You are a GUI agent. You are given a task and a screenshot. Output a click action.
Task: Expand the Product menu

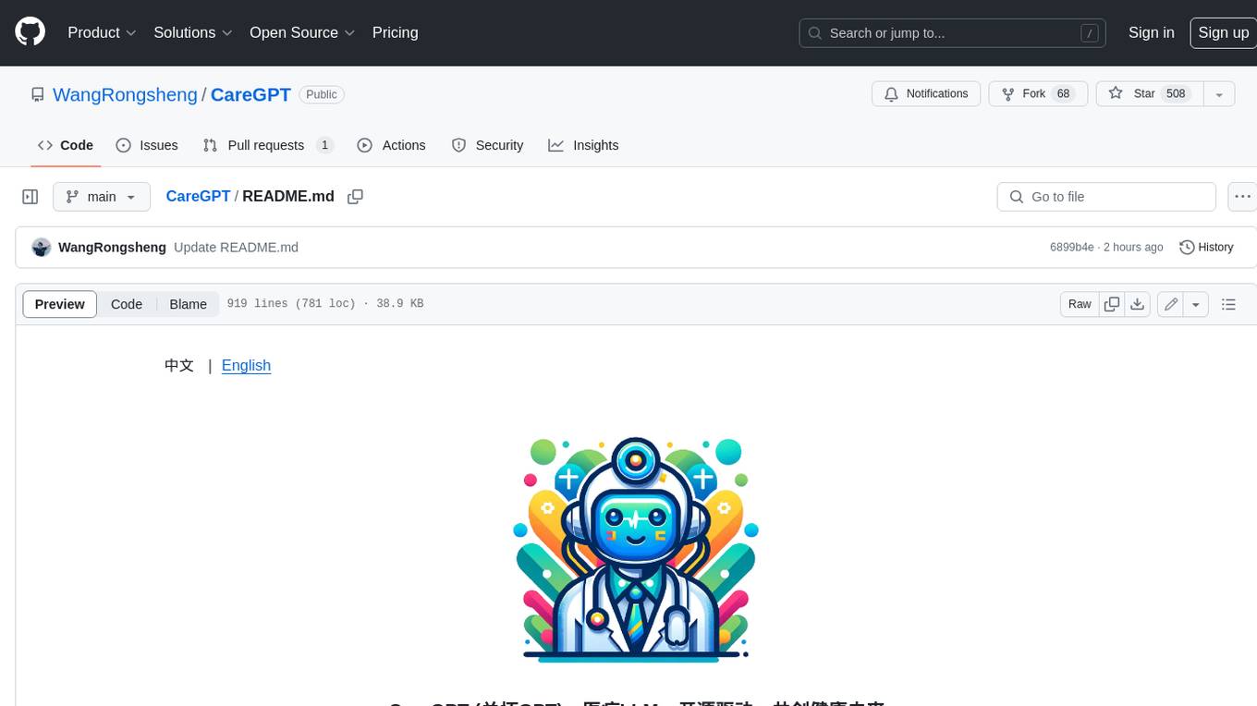click(102, 32)
